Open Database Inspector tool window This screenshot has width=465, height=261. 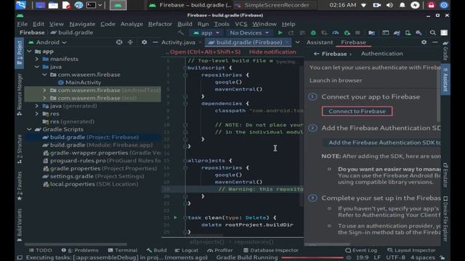coord(271,250)
